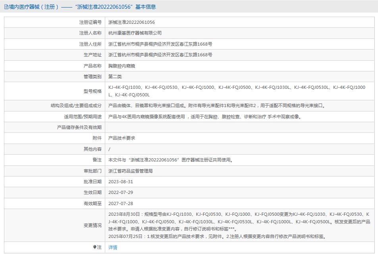Click 产品技术要求 in the 附件 row
The image size is (378, 257).
[121, 138]
